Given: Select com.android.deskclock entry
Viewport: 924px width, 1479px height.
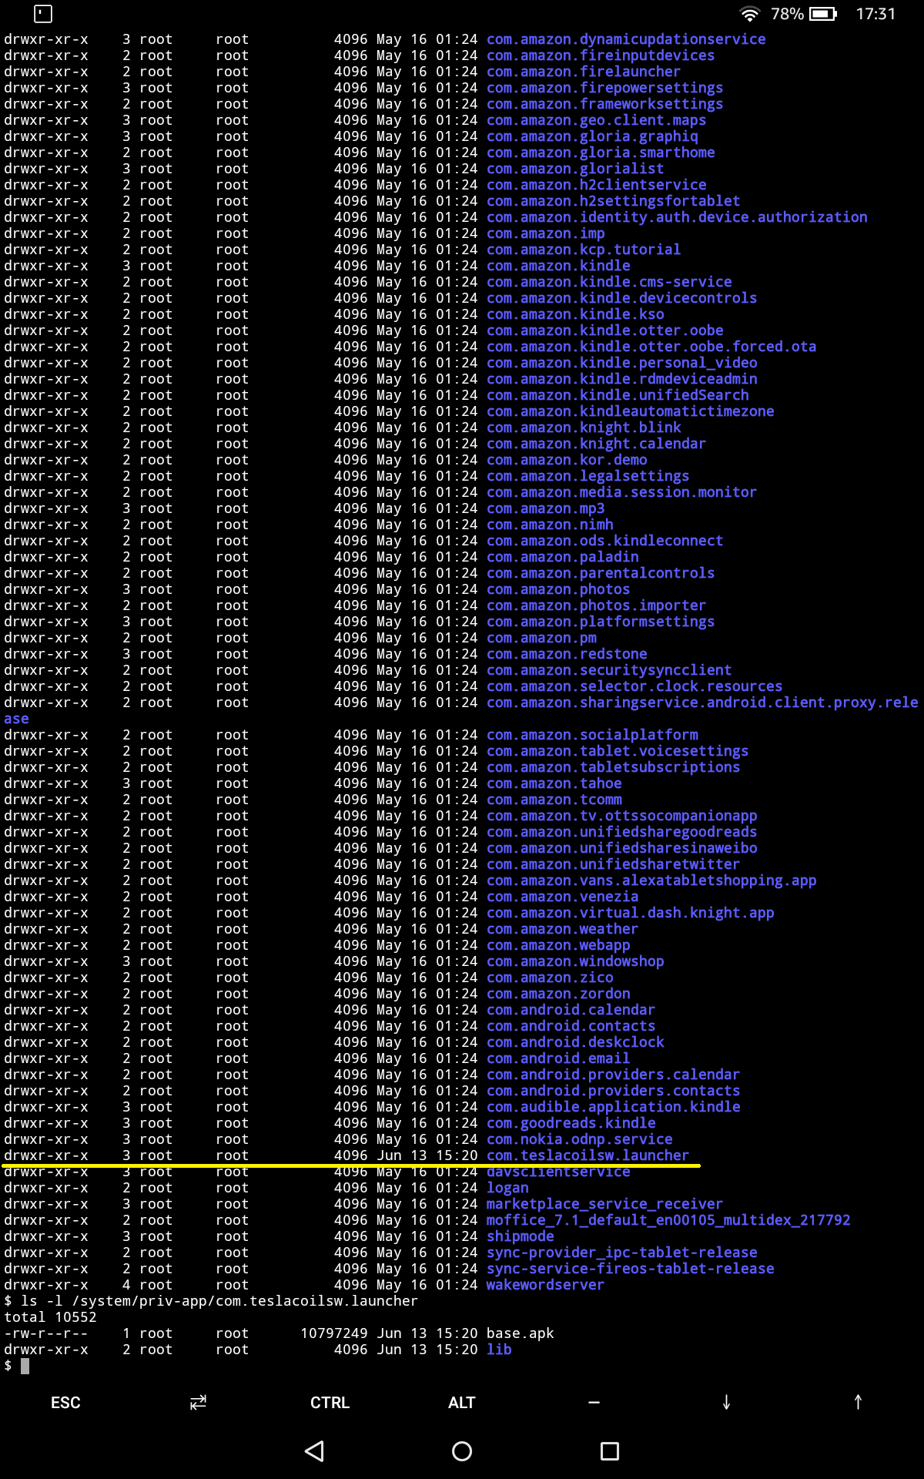Looking at the screenshot, I should pos(575,1042).
